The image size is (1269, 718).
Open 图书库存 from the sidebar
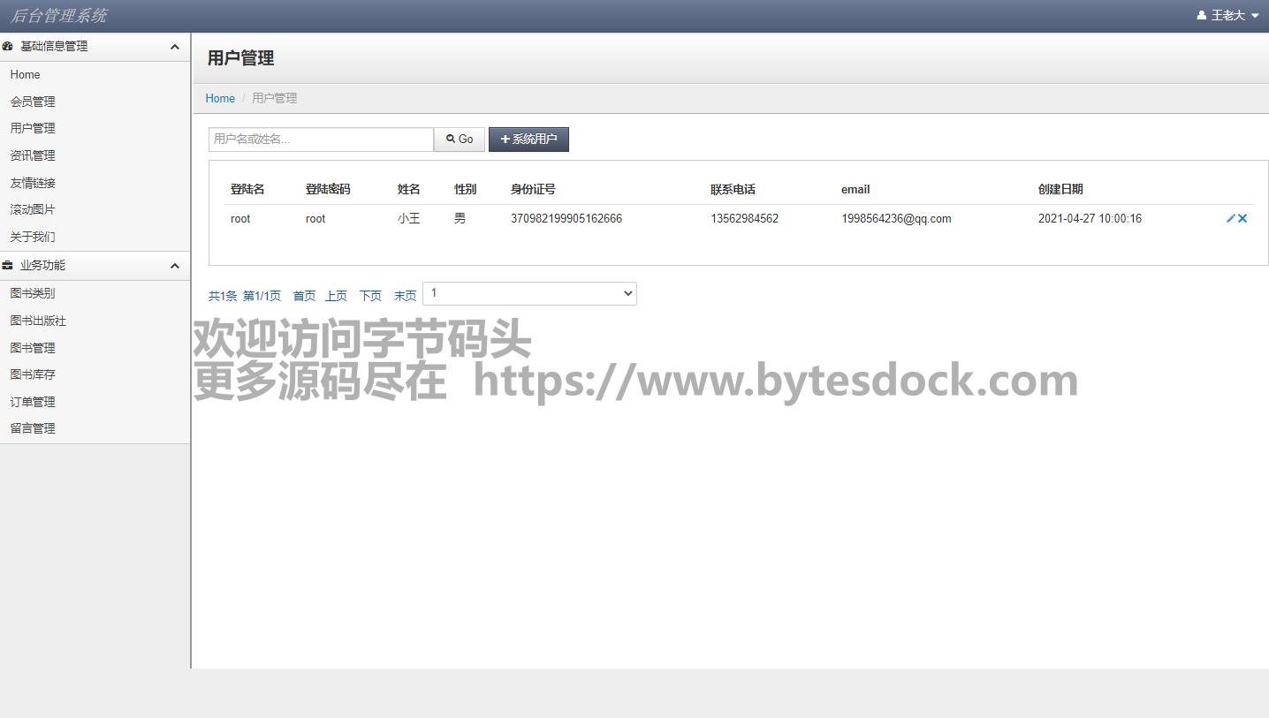click(x=33, y=374)
